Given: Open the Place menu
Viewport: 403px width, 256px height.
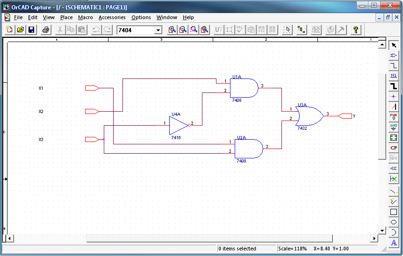Looking at the screenshot, I should 66,17.
